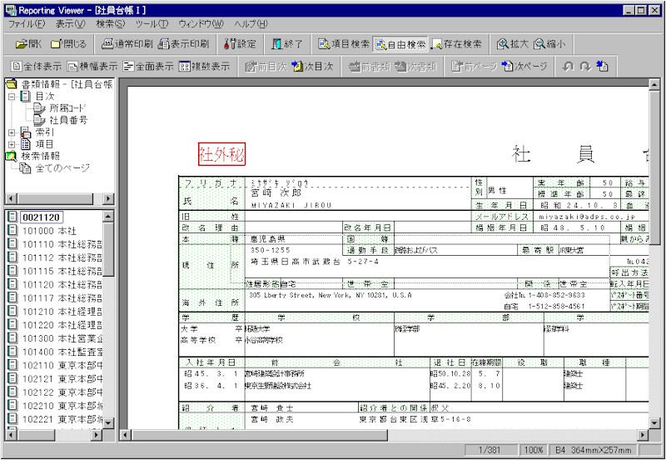
Task: Expand the 索引 tree node
Action: [12, 132]
